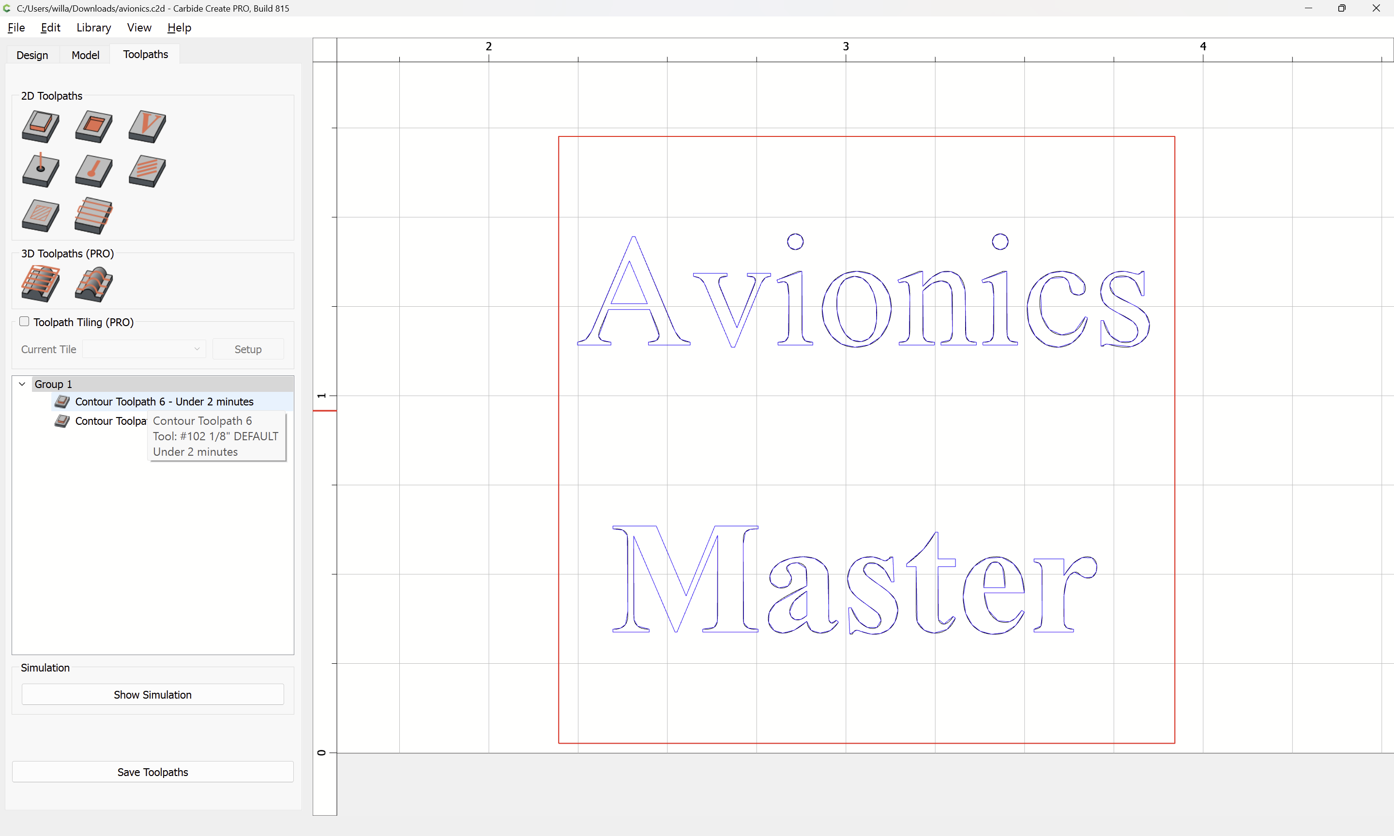Choose the 3D Finish toolpath icon
Screen dimensions: 1394x836
coord(93,284)
